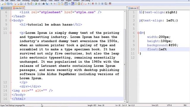Open the Function List panel icon

coord(82,4)
